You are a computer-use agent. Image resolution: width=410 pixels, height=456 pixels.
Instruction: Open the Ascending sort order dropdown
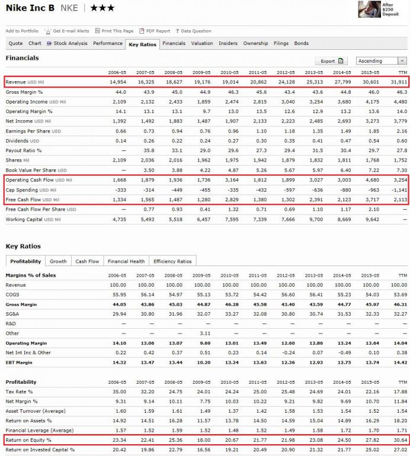pos(381,61)
